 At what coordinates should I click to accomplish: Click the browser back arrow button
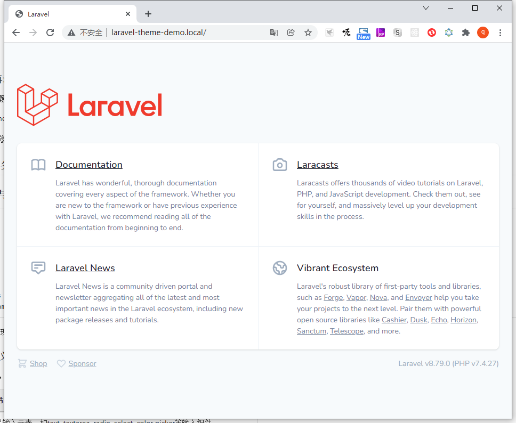pos(16,32)
